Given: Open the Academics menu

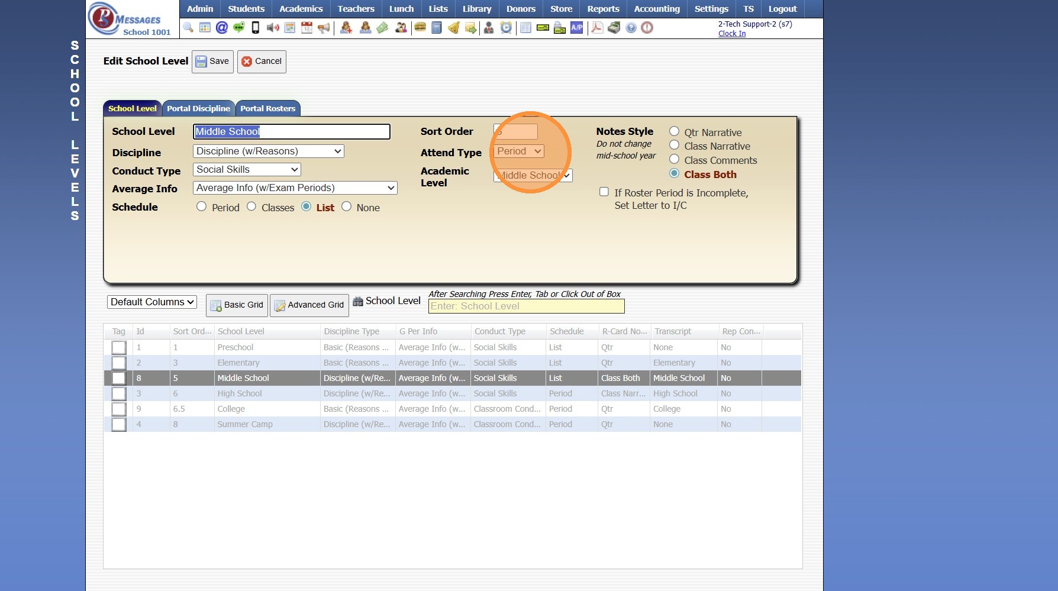Looking at the screenshot, I should point(301,9).
